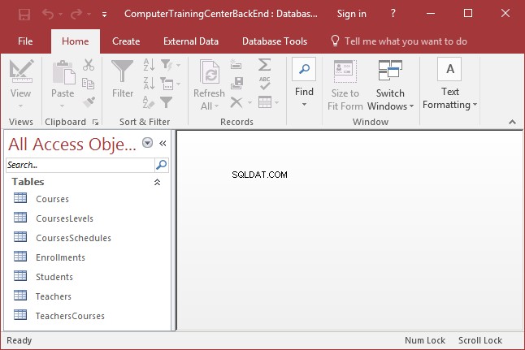Click the Scroll Lock status indicator
Image resolution: width=525 pixels, height=350 pixels.
click(x=480, y=340)
